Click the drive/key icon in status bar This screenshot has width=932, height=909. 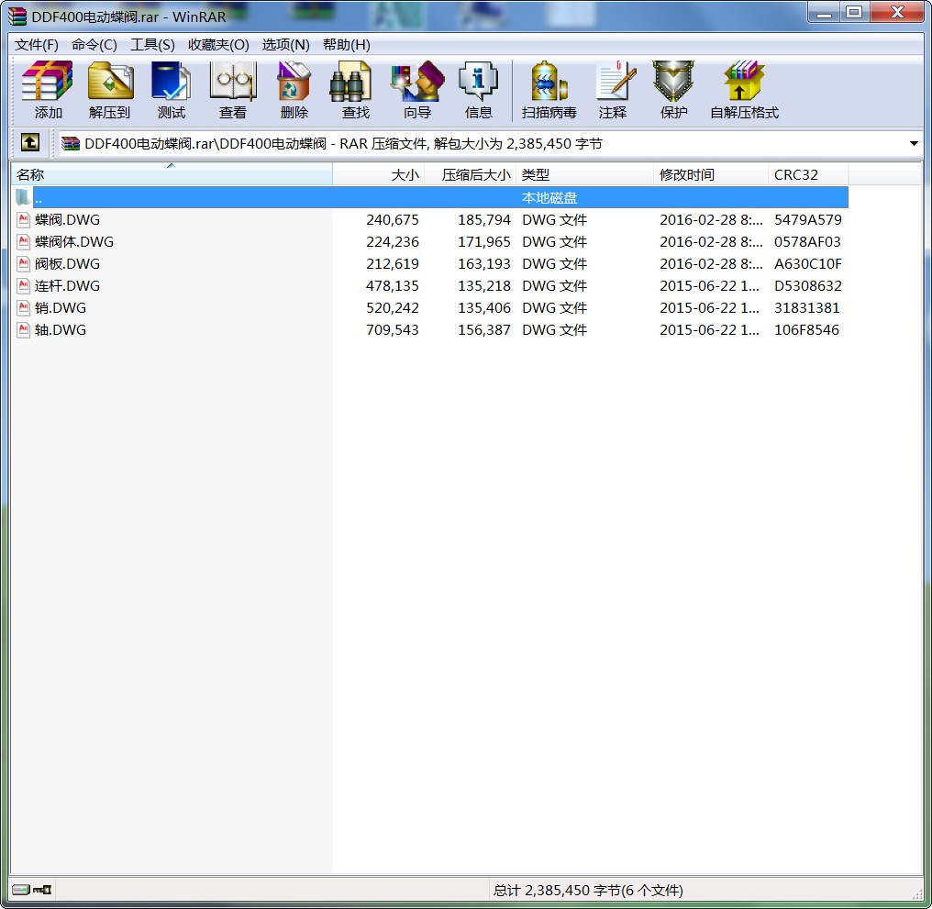coord(32,890)
